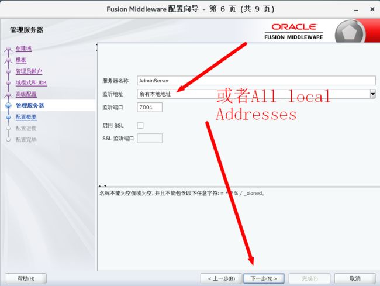This screenshot has height=286, width=380.
Task: Click the 服务器名称 AdminServer field
Action: pos(256,81)
